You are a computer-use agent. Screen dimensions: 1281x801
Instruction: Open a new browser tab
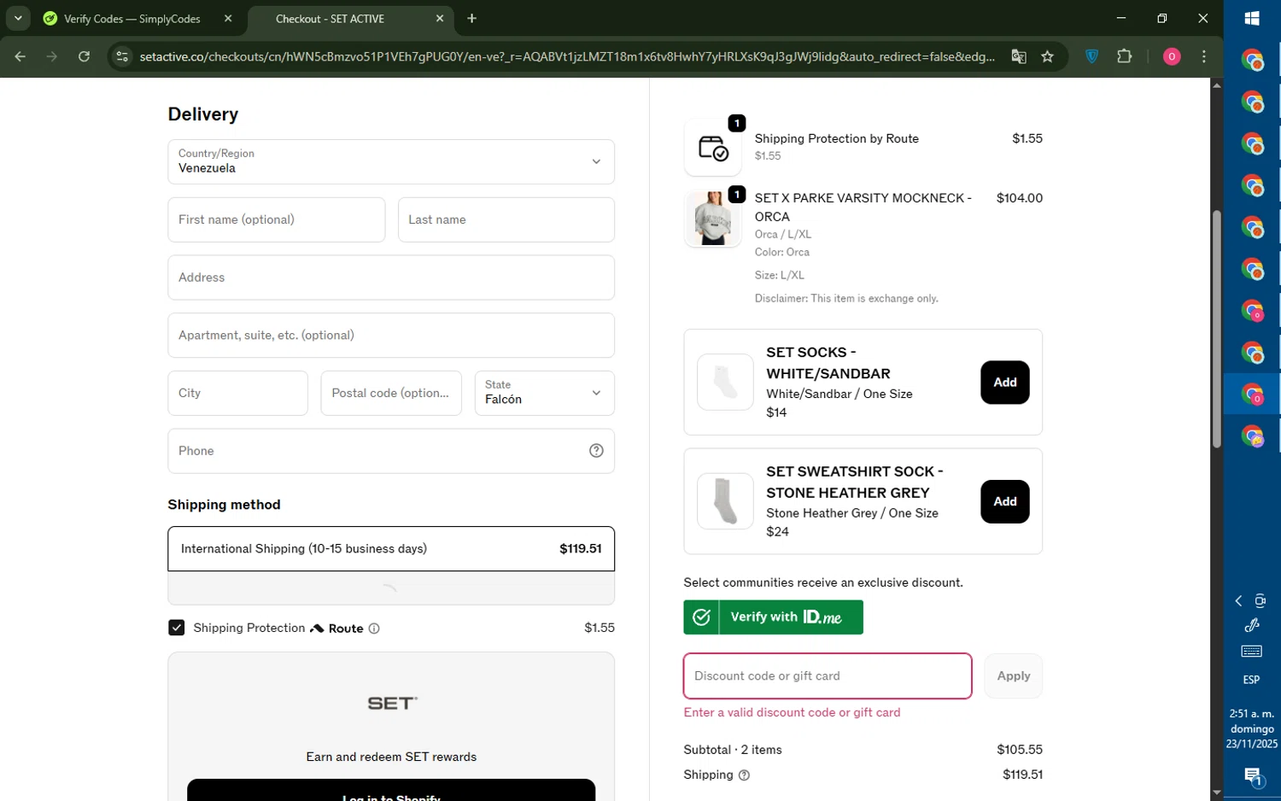[472, 18]
